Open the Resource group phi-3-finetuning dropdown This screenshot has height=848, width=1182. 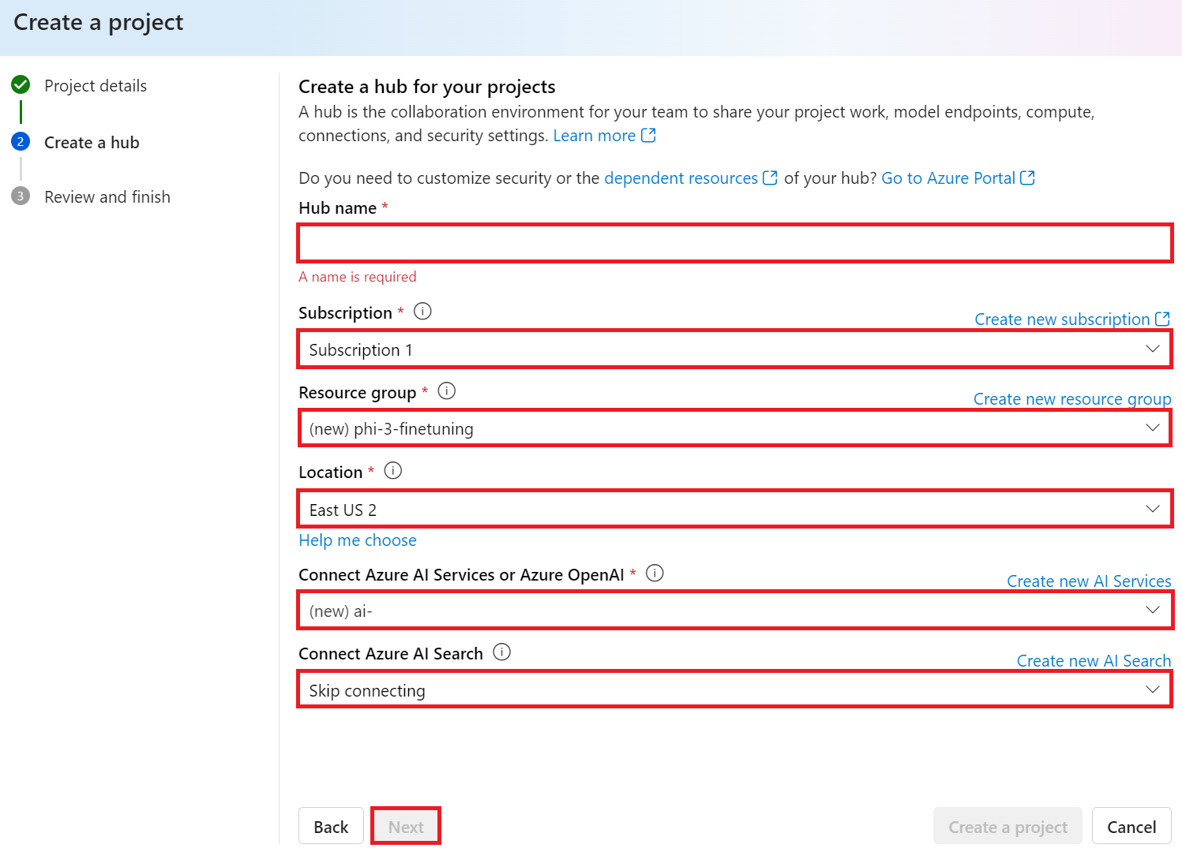pos(735,428)
